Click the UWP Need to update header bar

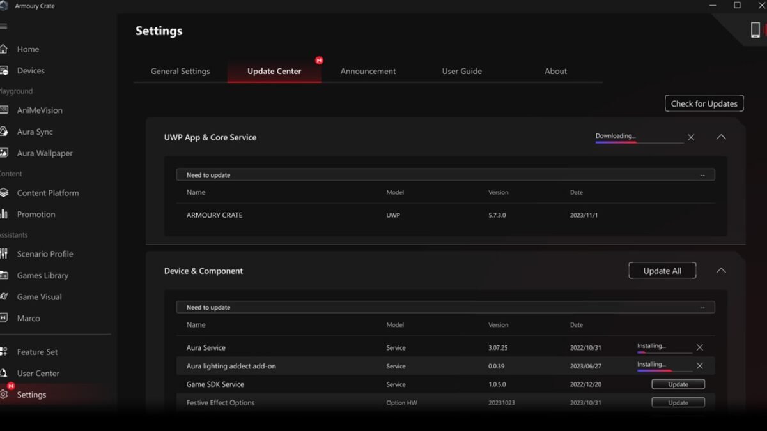click(445, 175)
